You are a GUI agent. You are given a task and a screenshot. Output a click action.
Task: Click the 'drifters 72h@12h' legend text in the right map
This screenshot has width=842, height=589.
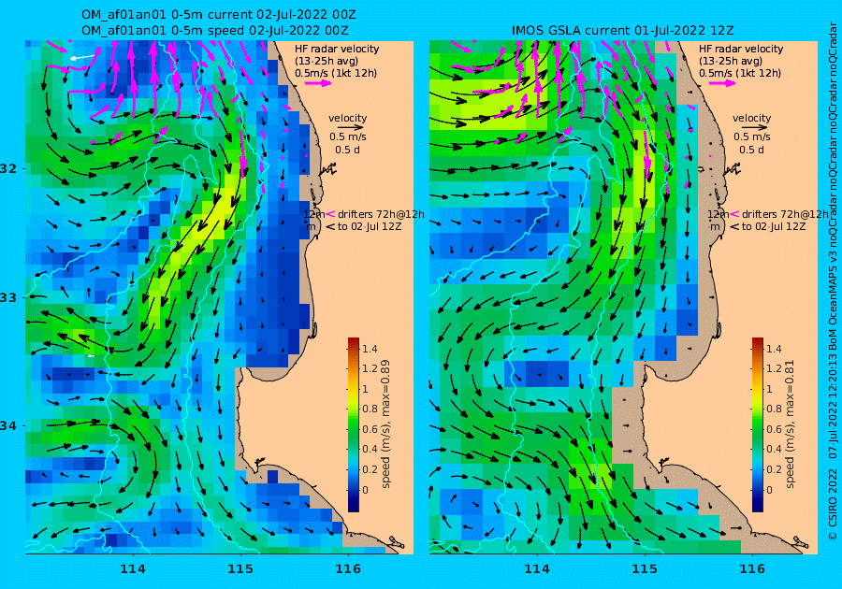click(x=785, y=214)
